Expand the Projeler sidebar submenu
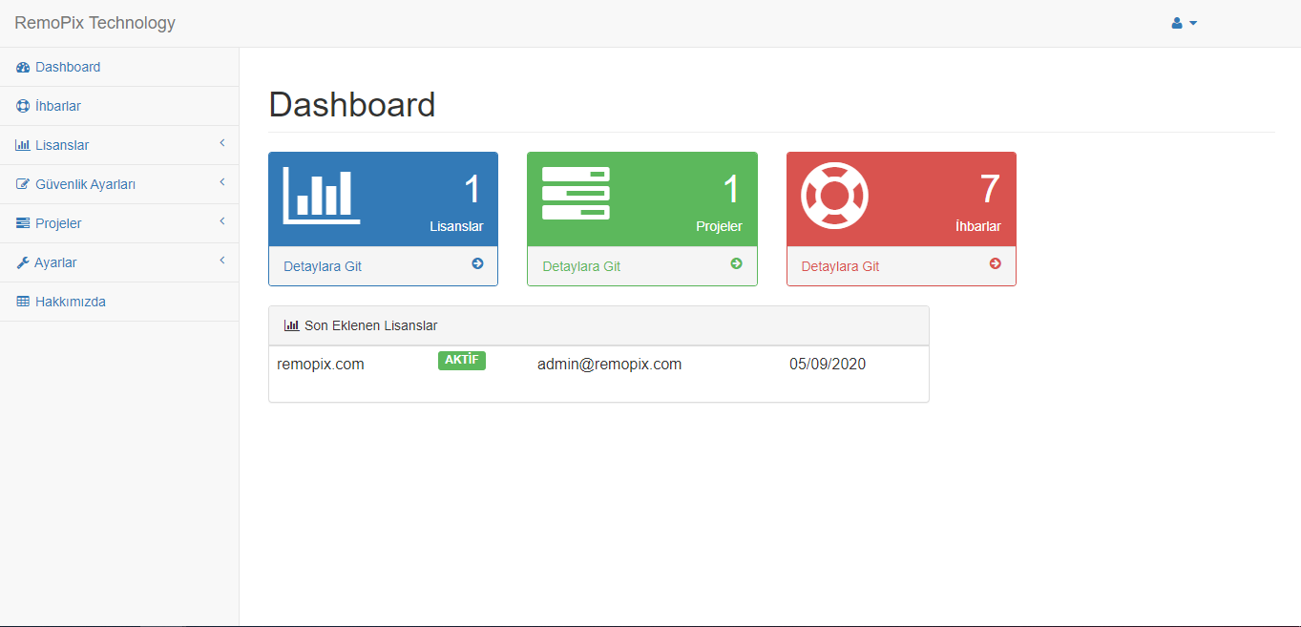Screen dimensions: 1301x627 [x=221, y=222]
